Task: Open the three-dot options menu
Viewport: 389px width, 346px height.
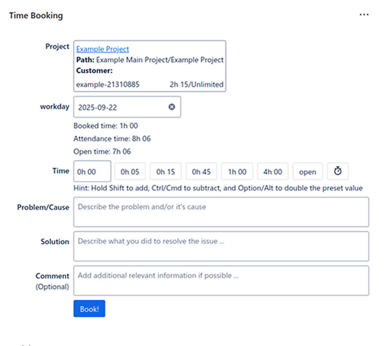Action: pyautogui.click(x=364, y=15)
